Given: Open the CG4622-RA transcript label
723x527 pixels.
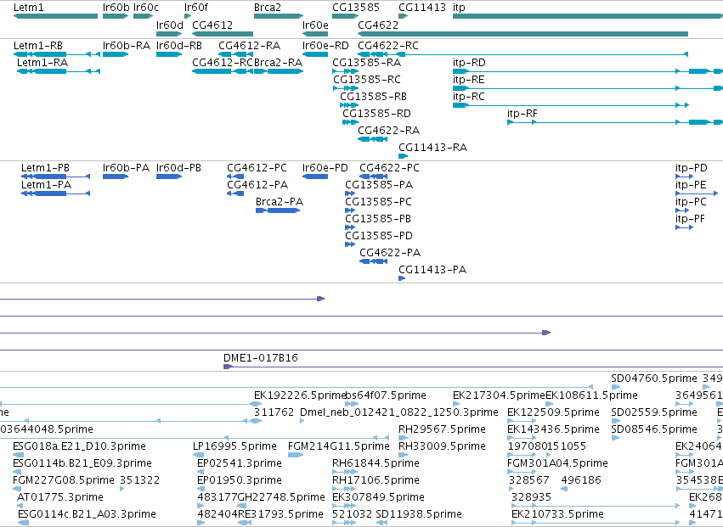Looking at the screenshot, I should click(x=389, y=131).
